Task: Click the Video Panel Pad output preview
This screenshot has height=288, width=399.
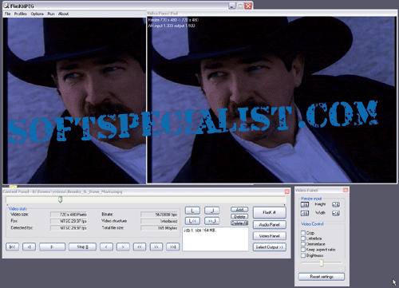Action: [271, 100]
